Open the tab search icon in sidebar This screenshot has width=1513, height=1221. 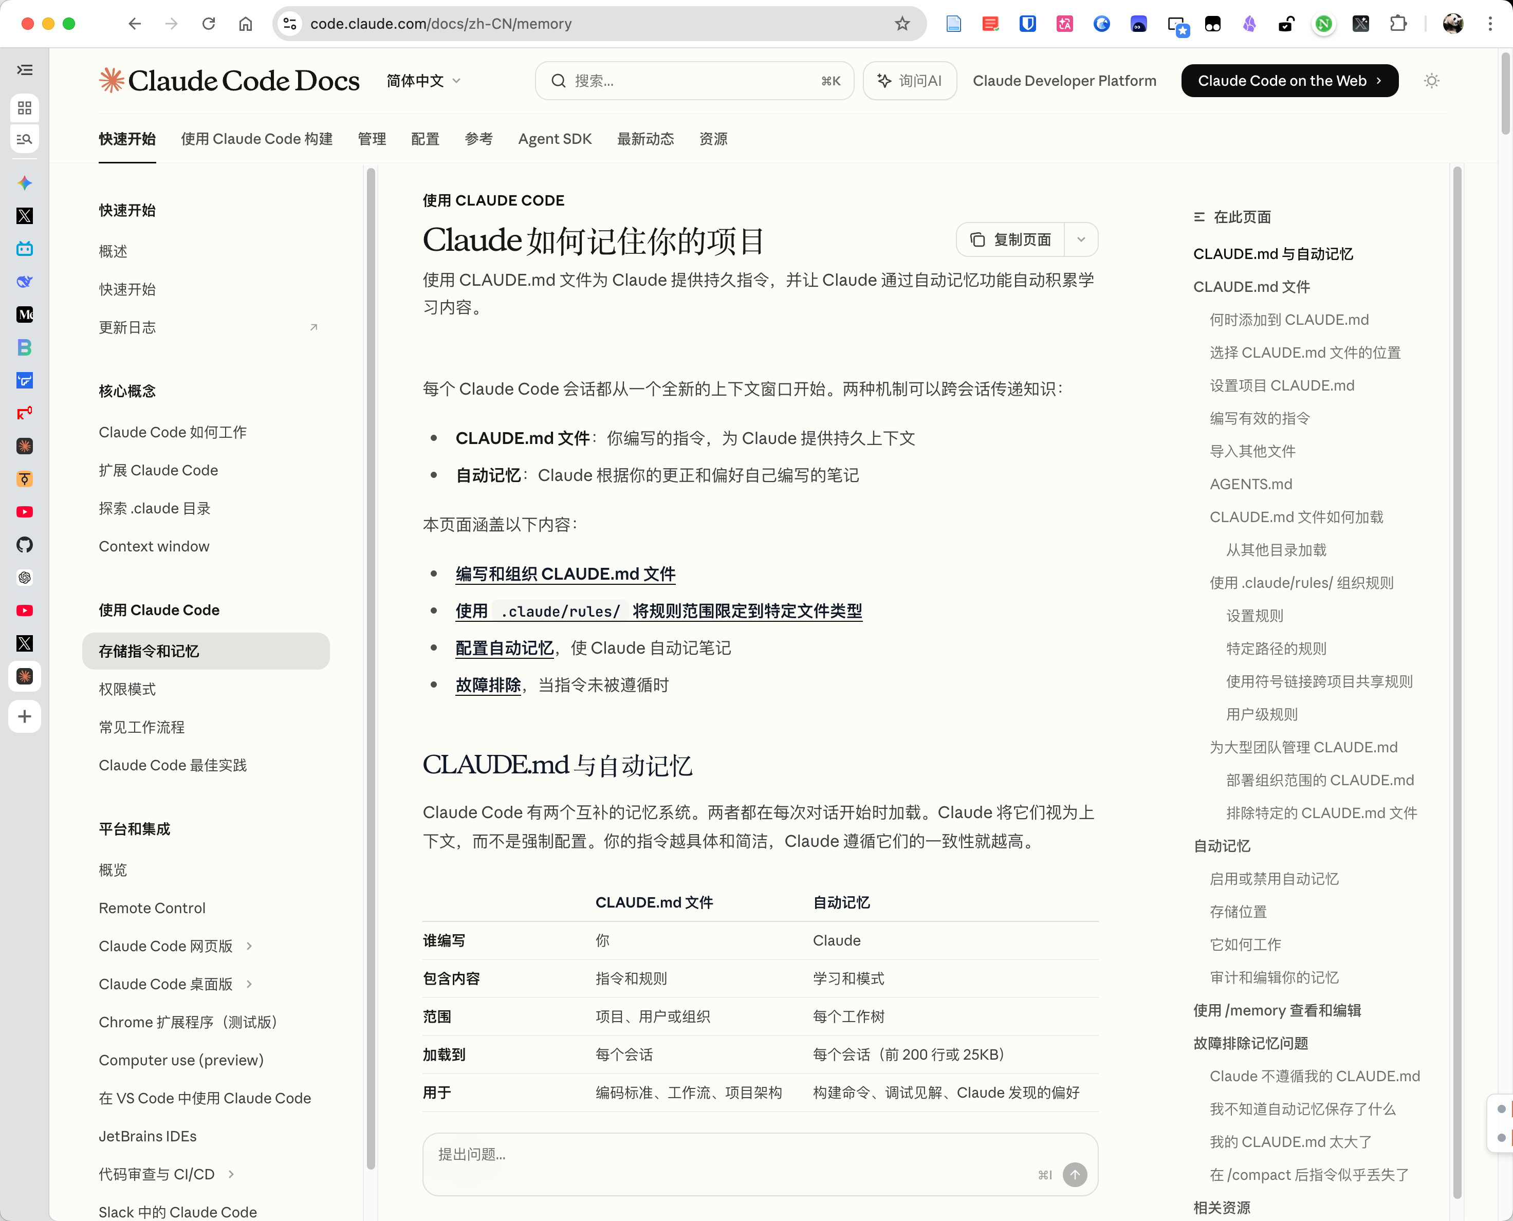25,139
